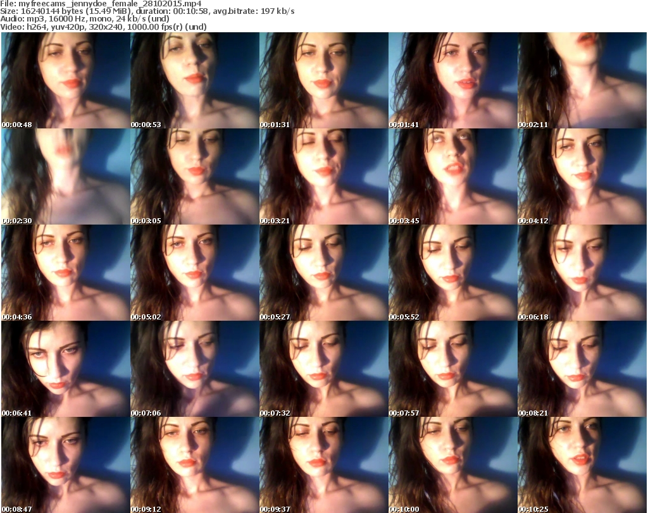Select the thumbnail stamped 00:03:05
The height and width of the screenshot is (513, 648).
195,176
